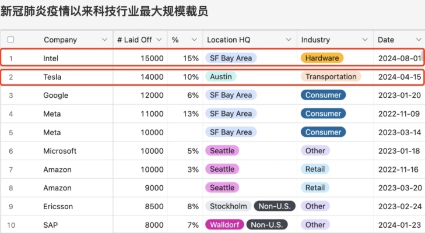Select the date 2022-11-16
The height and width of the screenshot is (233, 425).
point(398,170)
